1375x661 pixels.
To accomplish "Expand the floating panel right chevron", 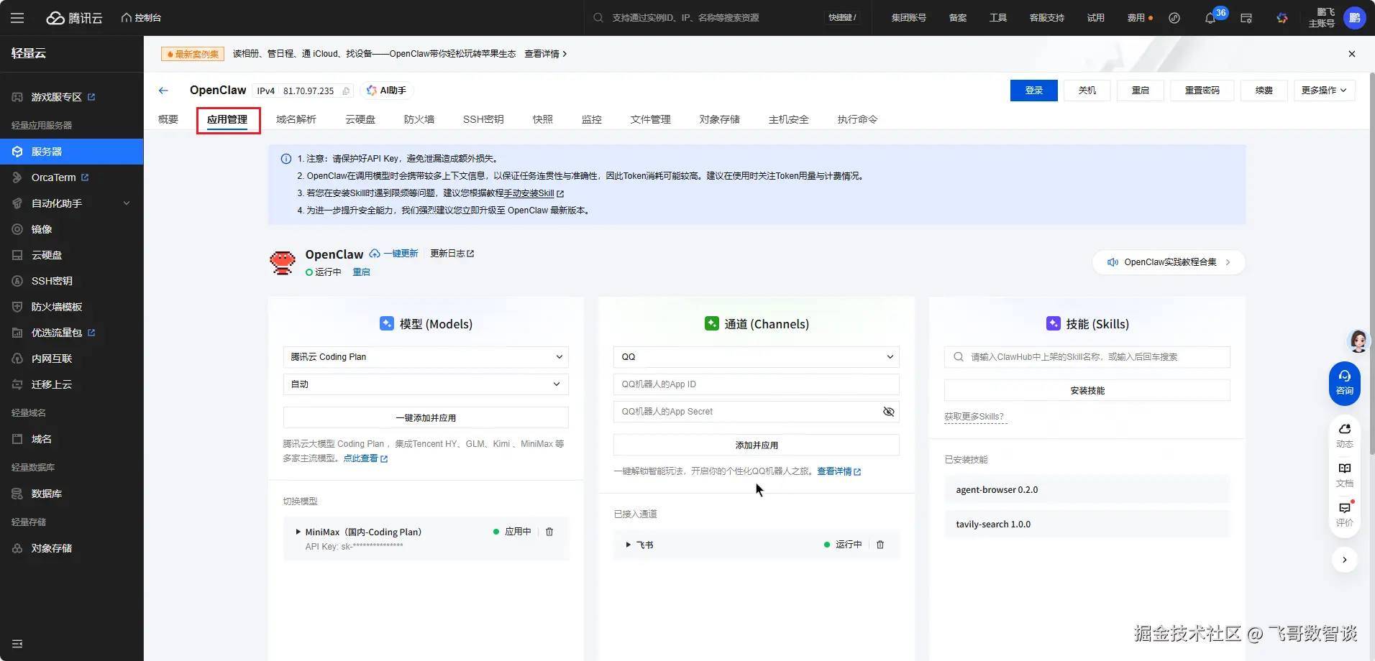I will pos(1345,560).
